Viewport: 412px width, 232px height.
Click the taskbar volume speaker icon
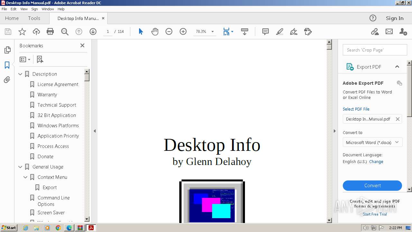366,228
